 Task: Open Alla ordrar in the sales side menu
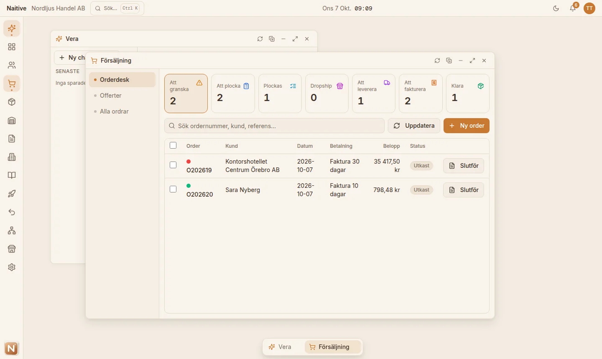[x=122, y=111]
